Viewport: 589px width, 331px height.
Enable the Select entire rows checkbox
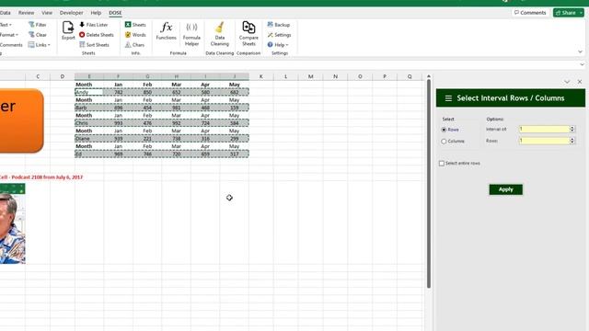coord(442,164)
